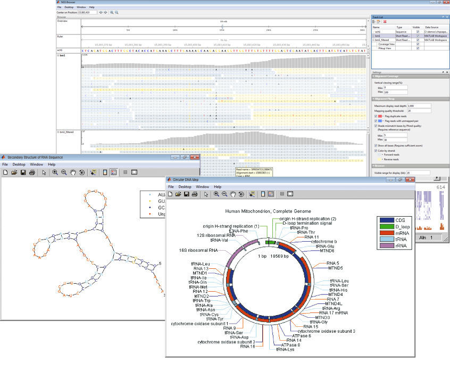The height and width of the screenshot is (379, 450).
Task: Collapse the Browser section in the Settings panel
Action: click(x=373, y=166)
